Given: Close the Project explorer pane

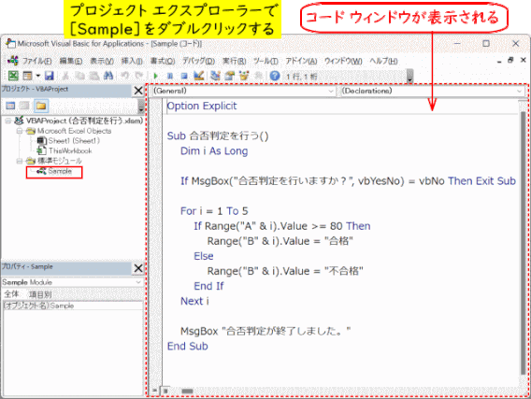Looking at the screenshot, I should [138, 91].
